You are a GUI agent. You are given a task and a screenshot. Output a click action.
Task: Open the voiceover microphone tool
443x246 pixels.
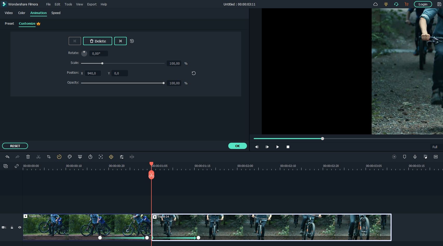click(415, 157)
